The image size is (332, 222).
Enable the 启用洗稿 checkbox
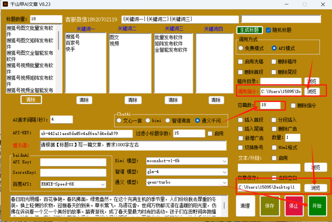click(240, 62)
